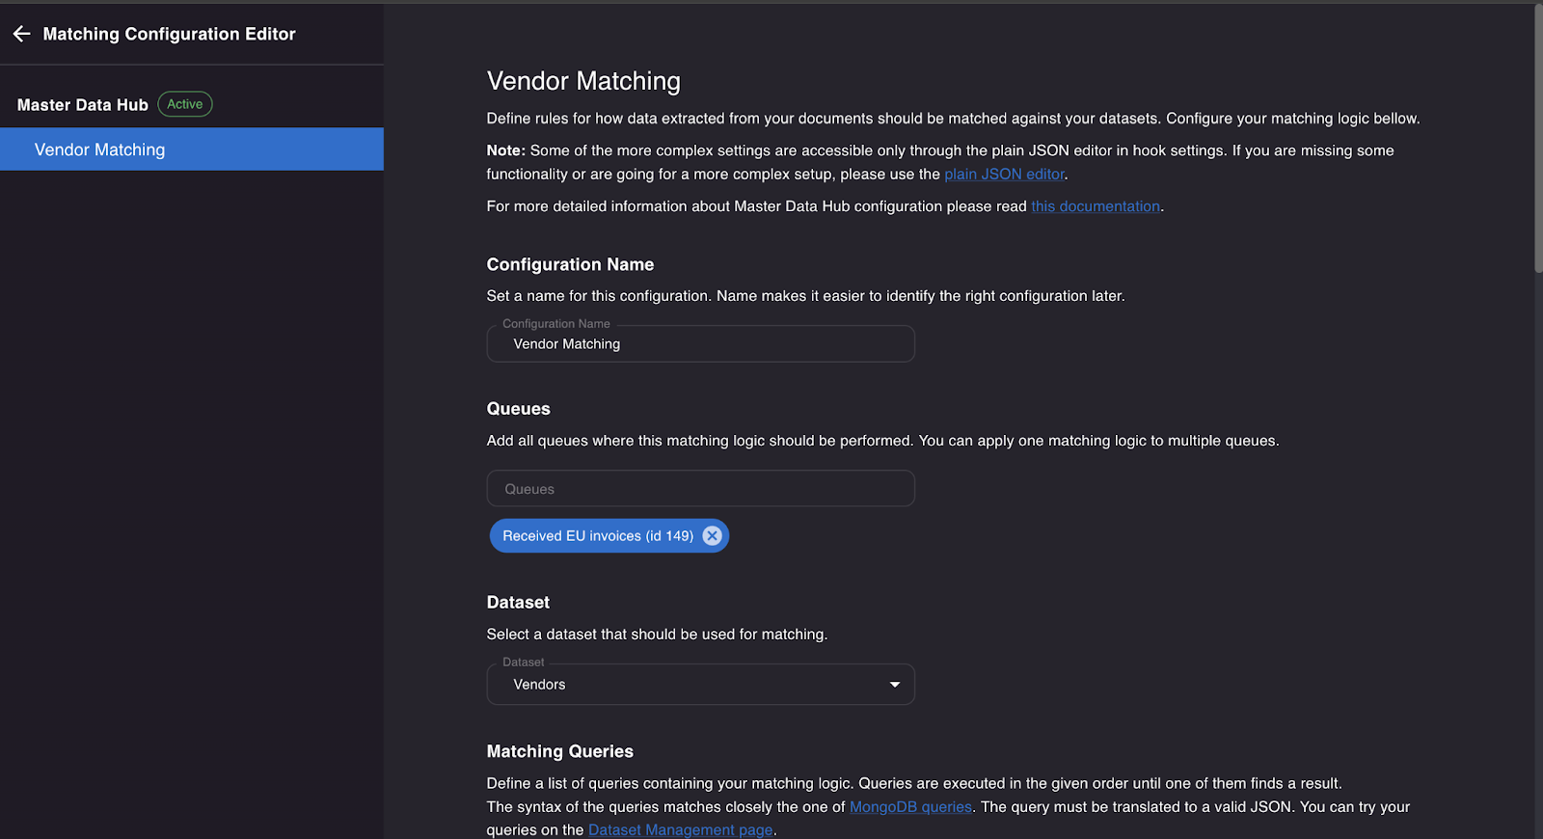Focus the Configuration Name text field
1543x839 pixels.
coord(700,344)
